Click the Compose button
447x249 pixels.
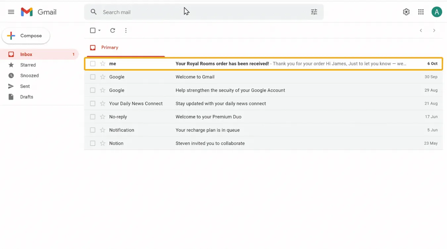[26, 36]
